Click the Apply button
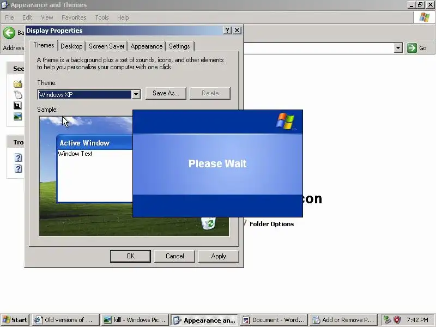Viewport: 436px width, 327px height. [x=219, y=256]
